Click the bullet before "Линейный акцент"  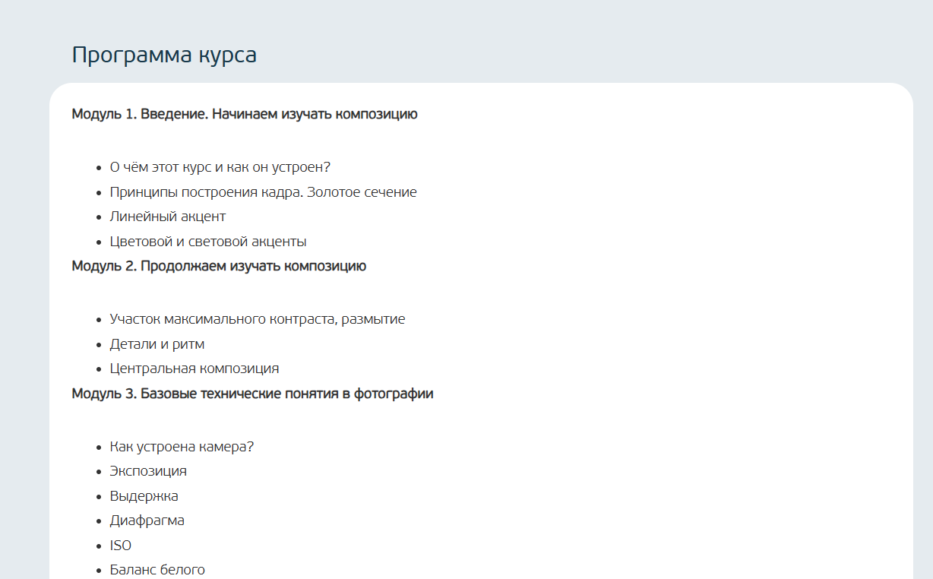tap(100, 217)
